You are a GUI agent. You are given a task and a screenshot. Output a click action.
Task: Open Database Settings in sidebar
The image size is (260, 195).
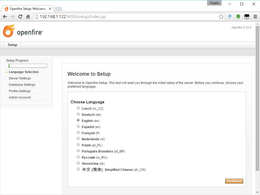click(22, 85)
